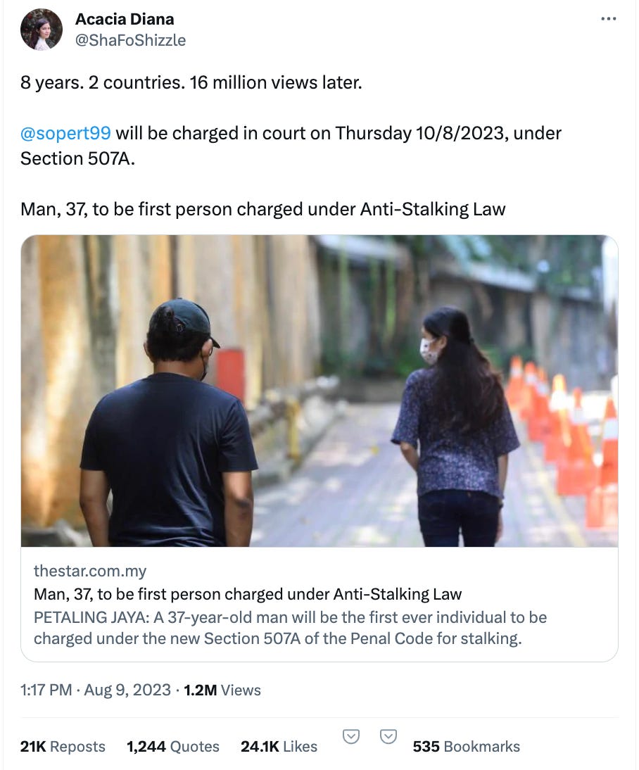639x770 pixels.
Task: Show the 1,244 Quotes list
Action: (173, 747)
